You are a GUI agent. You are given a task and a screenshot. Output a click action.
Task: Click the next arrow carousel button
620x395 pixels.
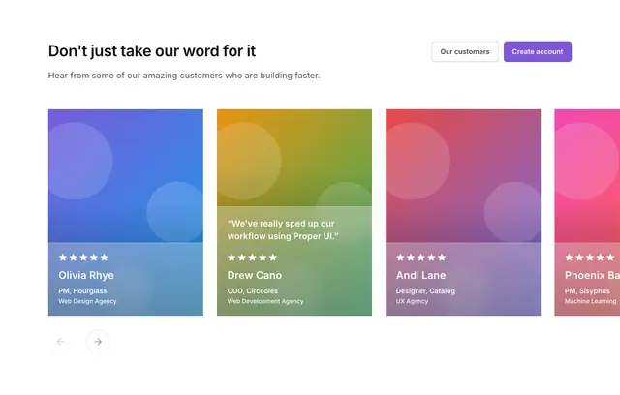[x=98, y=342]
